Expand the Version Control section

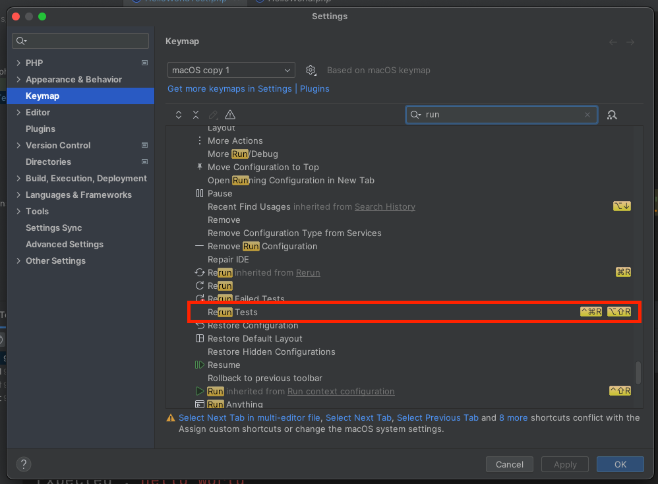click(x=18, y=145)
